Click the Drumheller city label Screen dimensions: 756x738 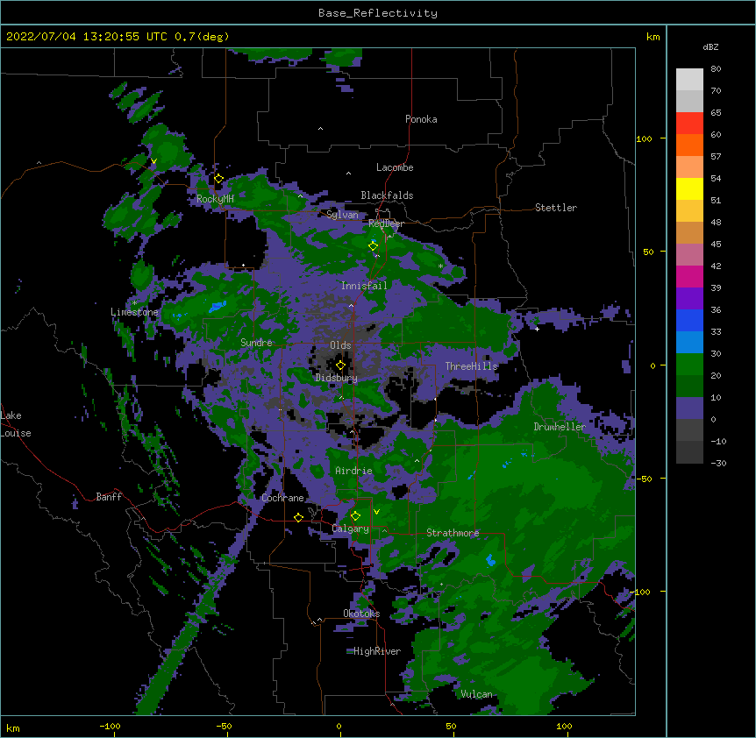[x=560, y=427]
